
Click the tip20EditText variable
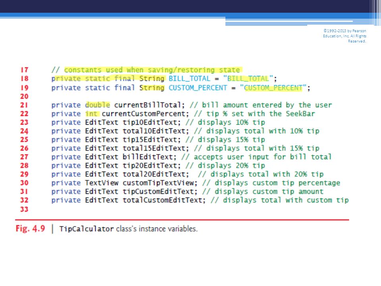150,166
